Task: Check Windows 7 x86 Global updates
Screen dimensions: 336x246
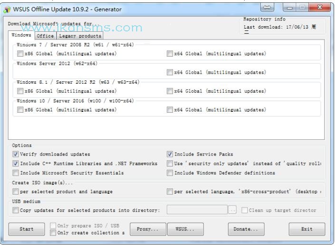Action: (20, 53)
